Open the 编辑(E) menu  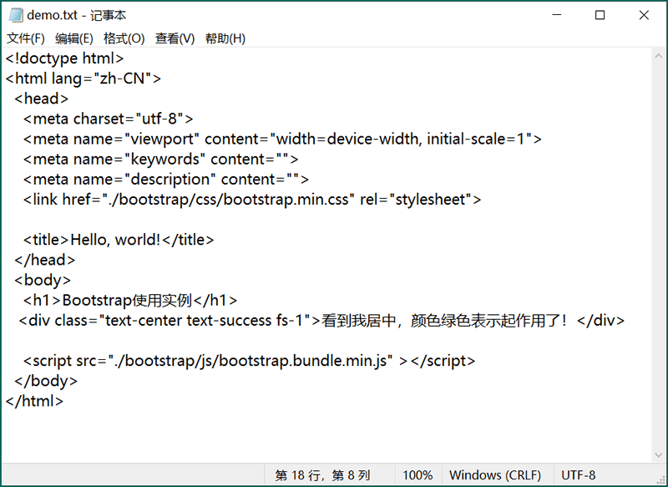74,38
